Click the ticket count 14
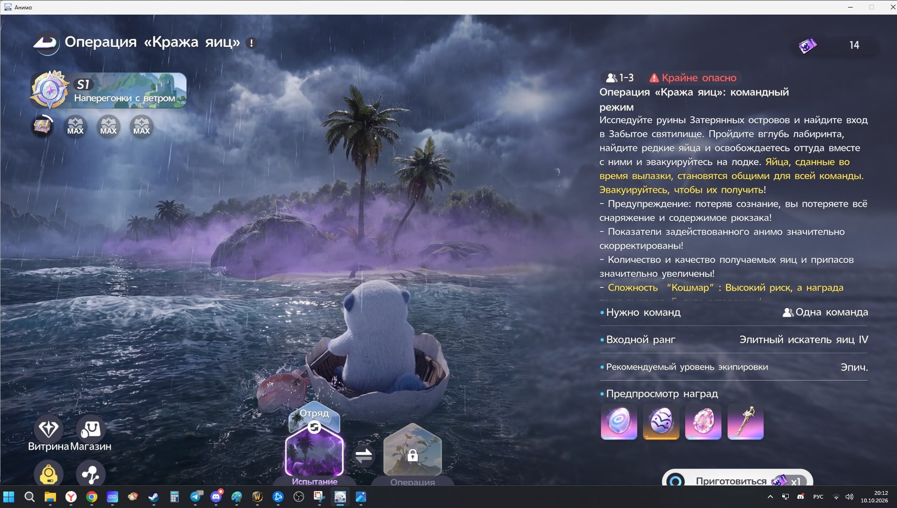 (854, 45)
